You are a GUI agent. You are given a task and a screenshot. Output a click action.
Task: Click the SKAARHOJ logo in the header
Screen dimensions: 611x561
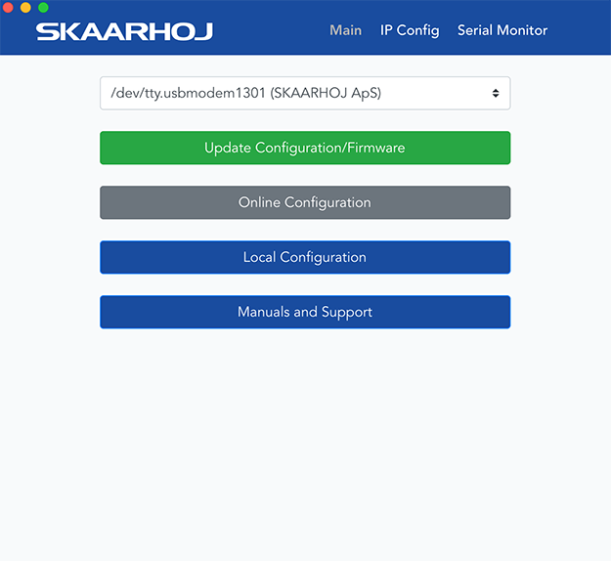tap(124, 31)
